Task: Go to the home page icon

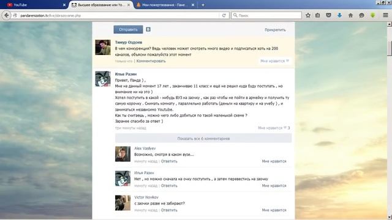Action: click(350, 15)
